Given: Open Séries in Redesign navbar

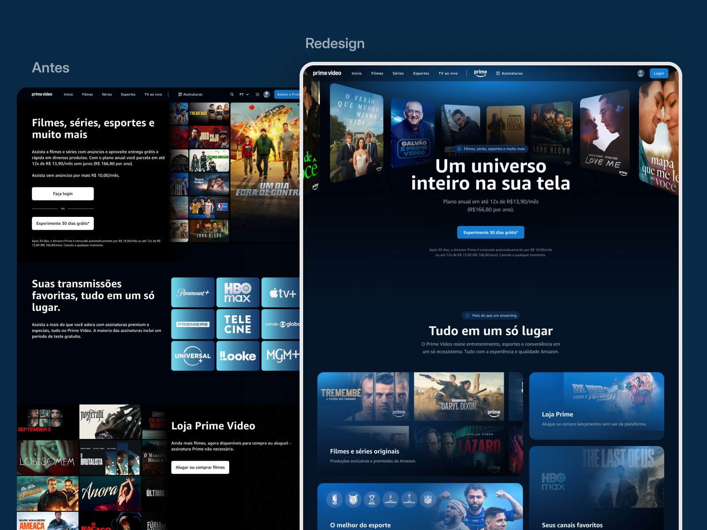Looking at the screenshot, I should click(x=398, y=73).
